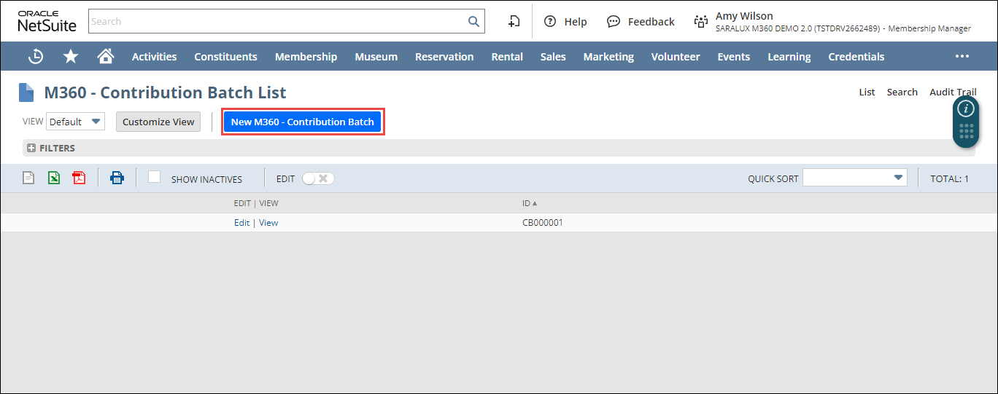Open the Recent Records clock icon
Image resolution: width=998 pixels, height=394 pixels.
tap(36, 57)
